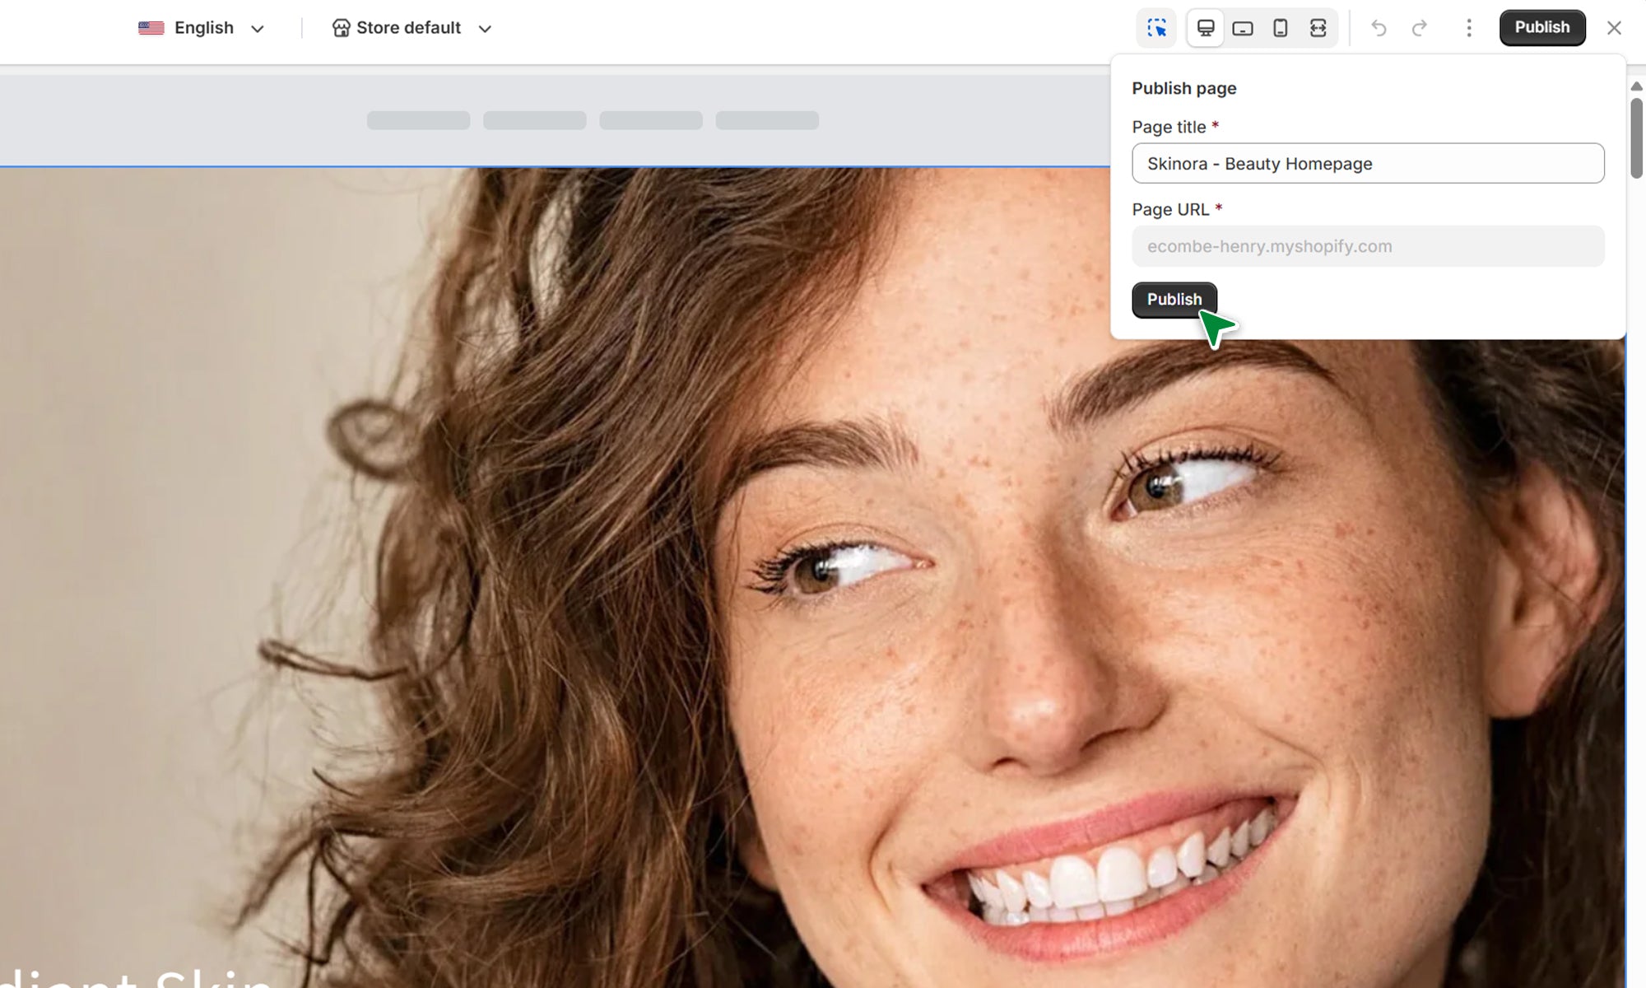Select the full-width preview icon
Screen dimensions: 1646x988
pos(1318,28)
